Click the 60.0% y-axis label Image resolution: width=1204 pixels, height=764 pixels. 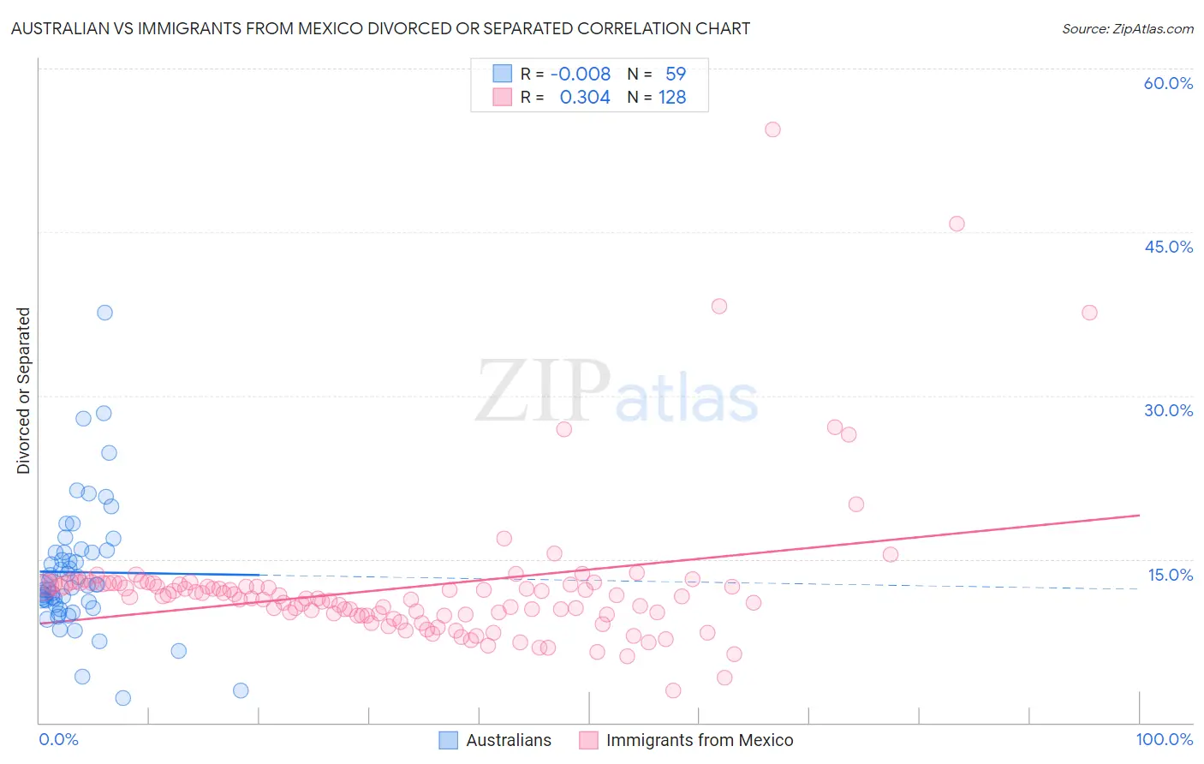pyautogui.click(x=1168, y=83)
